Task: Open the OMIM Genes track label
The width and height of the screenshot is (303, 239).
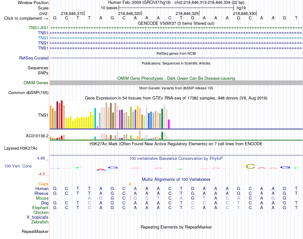Action: [36, 83]
